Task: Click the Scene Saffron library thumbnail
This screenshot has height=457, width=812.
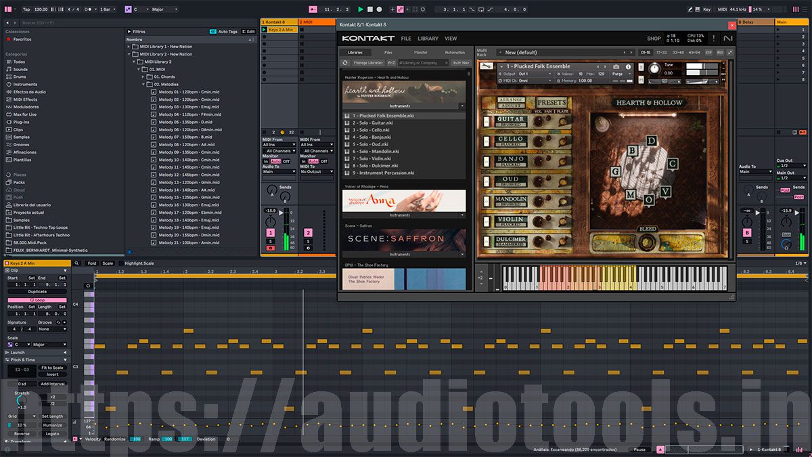Action: coord(404,238)
